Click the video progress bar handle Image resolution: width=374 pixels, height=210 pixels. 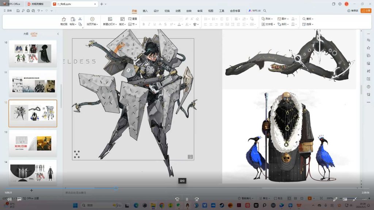coord(116,188)
